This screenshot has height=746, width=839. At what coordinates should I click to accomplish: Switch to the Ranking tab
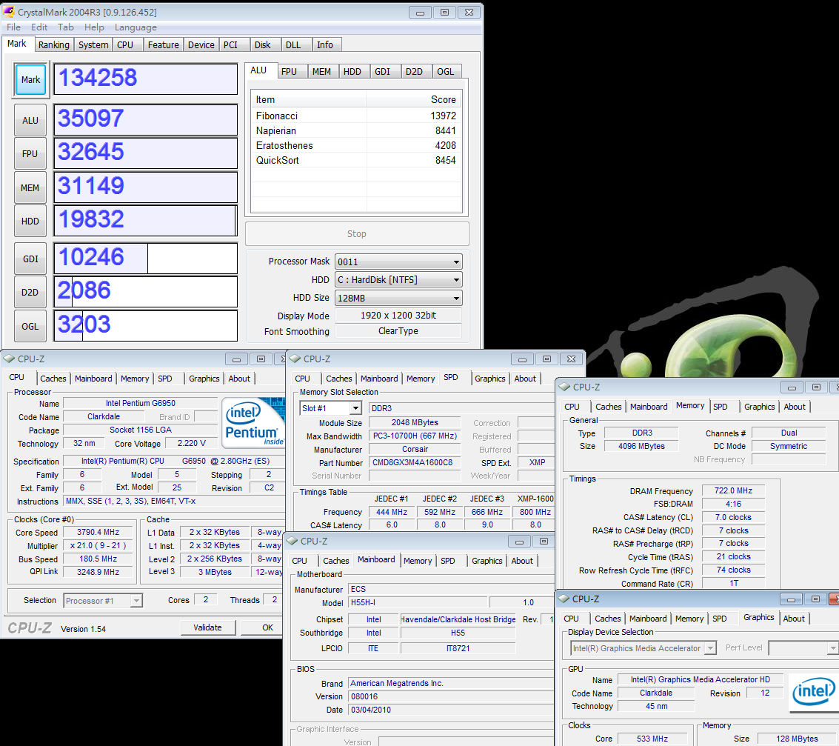54,45
